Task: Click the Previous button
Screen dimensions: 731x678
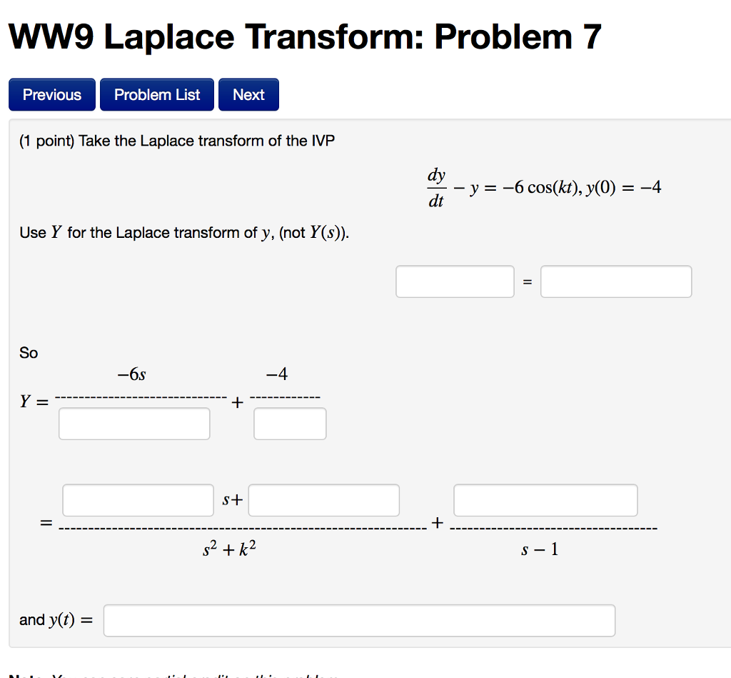Action: tap(51, 94)
